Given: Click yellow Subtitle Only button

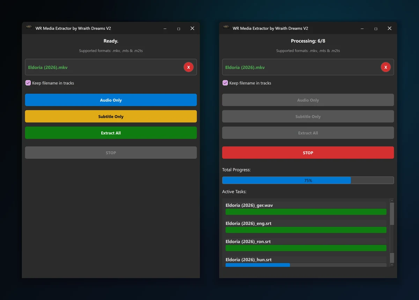Looking at the screenshot, I should click(x=111, y=116).
